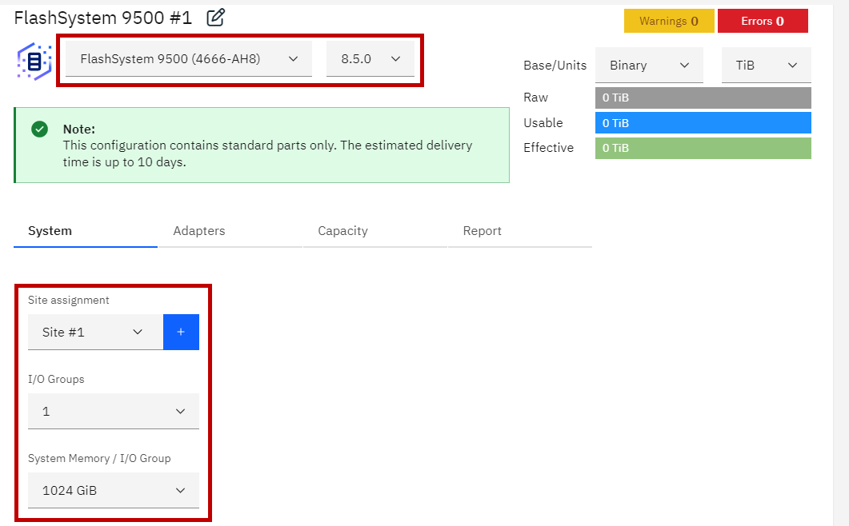Open the FlashSystem 9500 (4666-AH8) model dropdown
The width and height of the screenshot is (849, 526).
tap(188, 58)
